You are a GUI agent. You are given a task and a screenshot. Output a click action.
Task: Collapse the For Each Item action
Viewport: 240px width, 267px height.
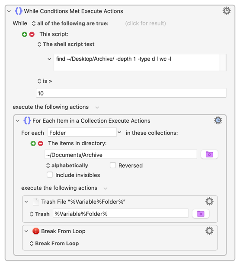[x=18, y=121]
